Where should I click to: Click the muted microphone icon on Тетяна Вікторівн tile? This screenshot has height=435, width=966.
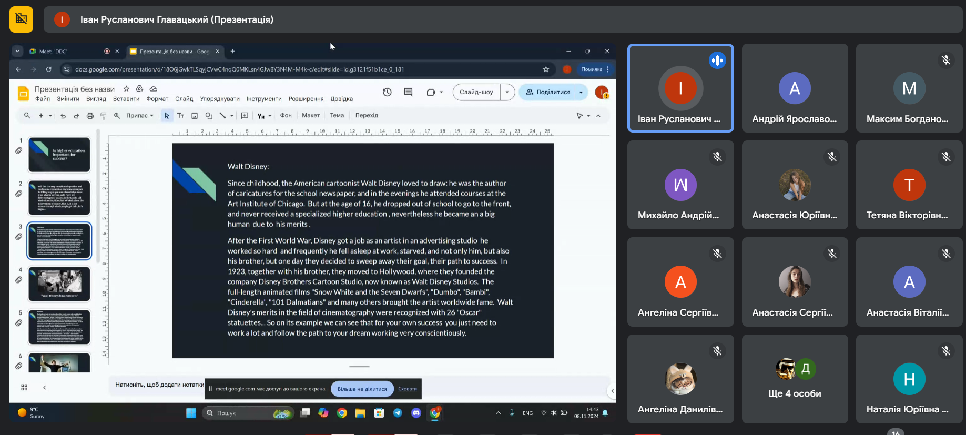click(946, 157)
